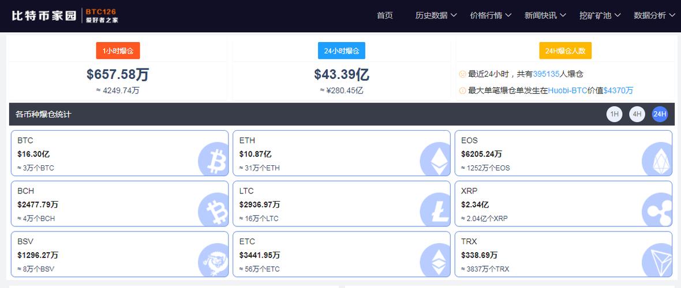Click the Ethereum logo in ETH card
681x288 pixels.
coord(435,160)
